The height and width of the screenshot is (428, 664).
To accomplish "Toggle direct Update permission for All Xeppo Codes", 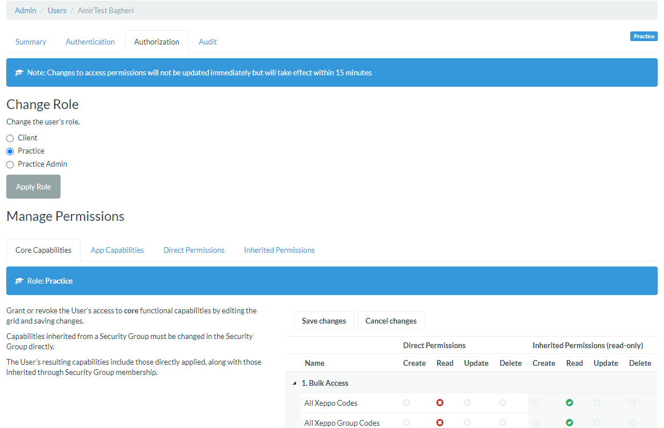I will (467, 403).
